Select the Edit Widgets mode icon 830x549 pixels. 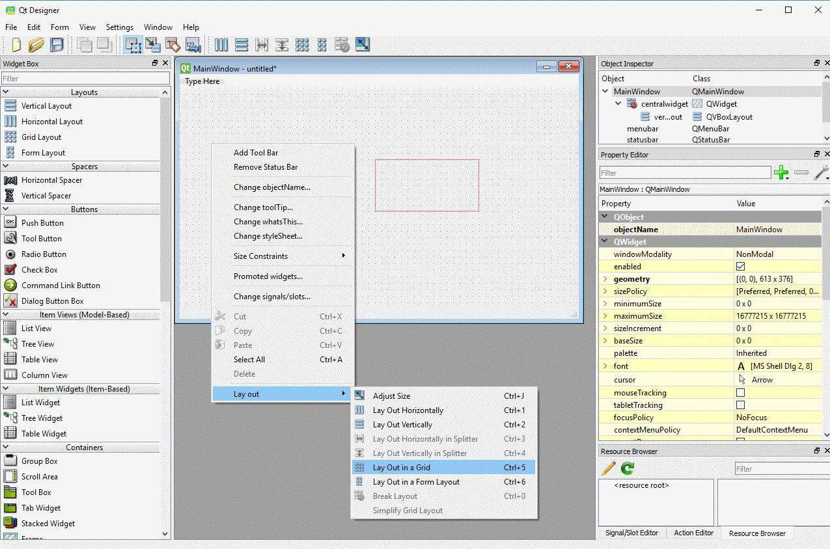(x=133, y=45)
